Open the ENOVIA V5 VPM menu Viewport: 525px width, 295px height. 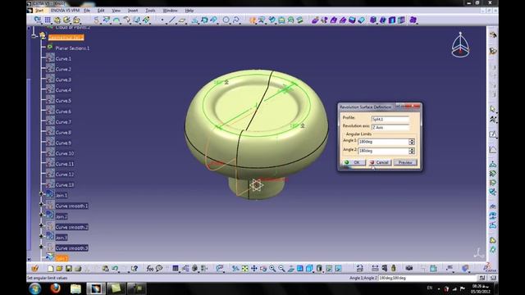[x=65, y=11]
